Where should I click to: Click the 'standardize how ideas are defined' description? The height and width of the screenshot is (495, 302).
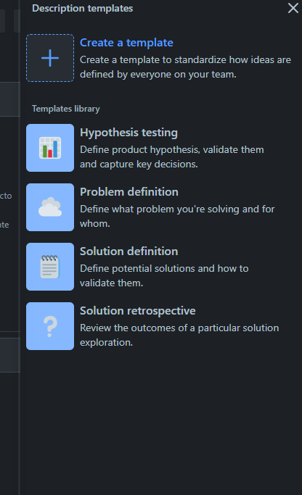tap(185, 67)
